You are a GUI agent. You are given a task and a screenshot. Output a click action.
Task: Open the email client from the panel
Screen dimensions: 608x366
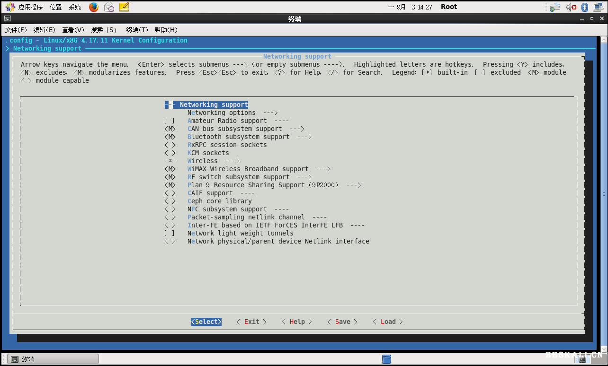click(108, 7)
